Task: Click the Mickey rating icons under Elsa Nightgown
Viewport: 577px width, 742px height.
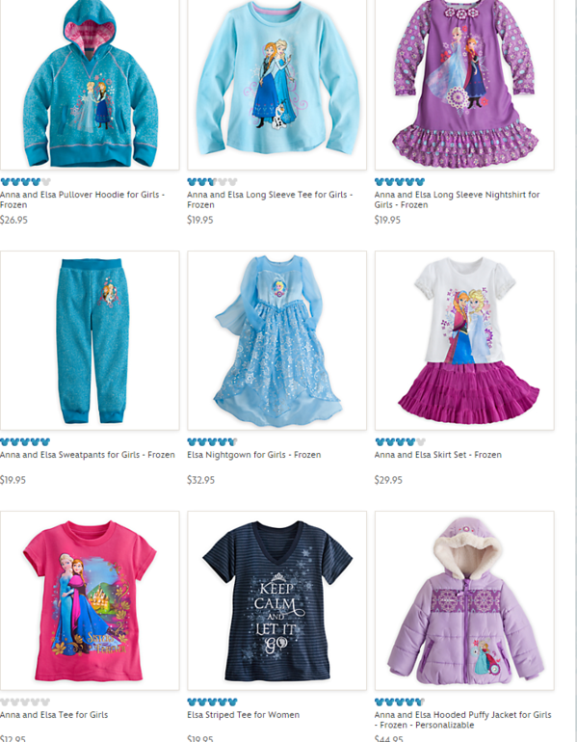Action: pyautogui.click(x=212, y=442)
